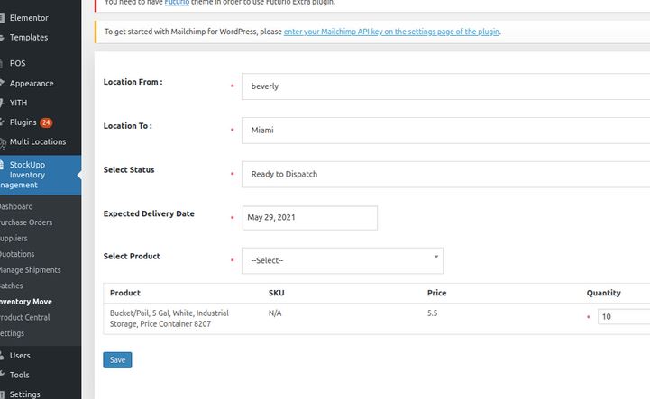The width and height of the screenshot is (650, 399).
Task: Click the Location From field with beverly
Action: pyautogui.click(x=445, y=86)
